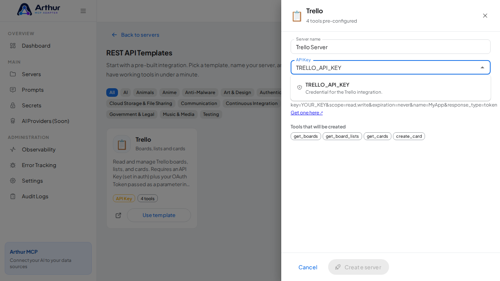This screenshot has width=500, height=281.
Task: Click the Use template button on Trello card
Action: point(159,215)
